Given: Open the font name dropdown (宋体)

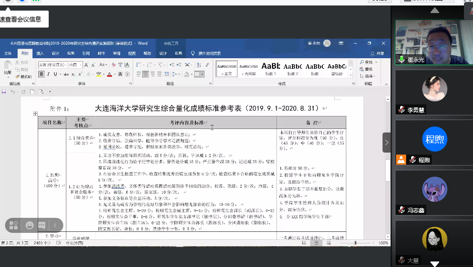Looking at the screenshot, I should pyautogui.click(x=52, y=65).
